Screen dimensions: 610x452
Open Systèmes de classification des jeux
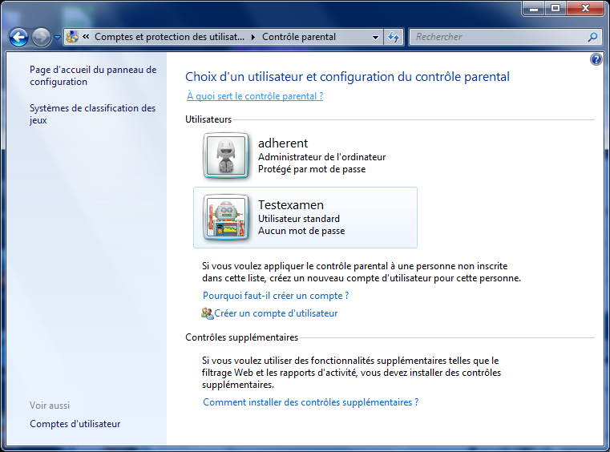point(92,114)
